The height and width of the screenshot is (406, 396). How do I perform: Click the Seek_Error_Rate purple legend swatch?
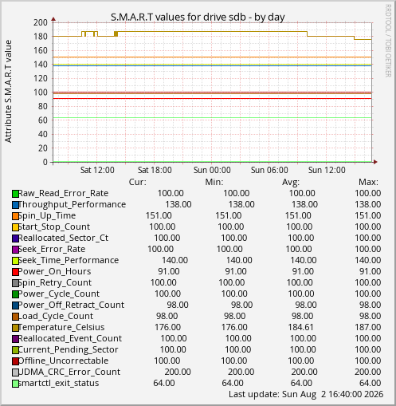[15, 250]
